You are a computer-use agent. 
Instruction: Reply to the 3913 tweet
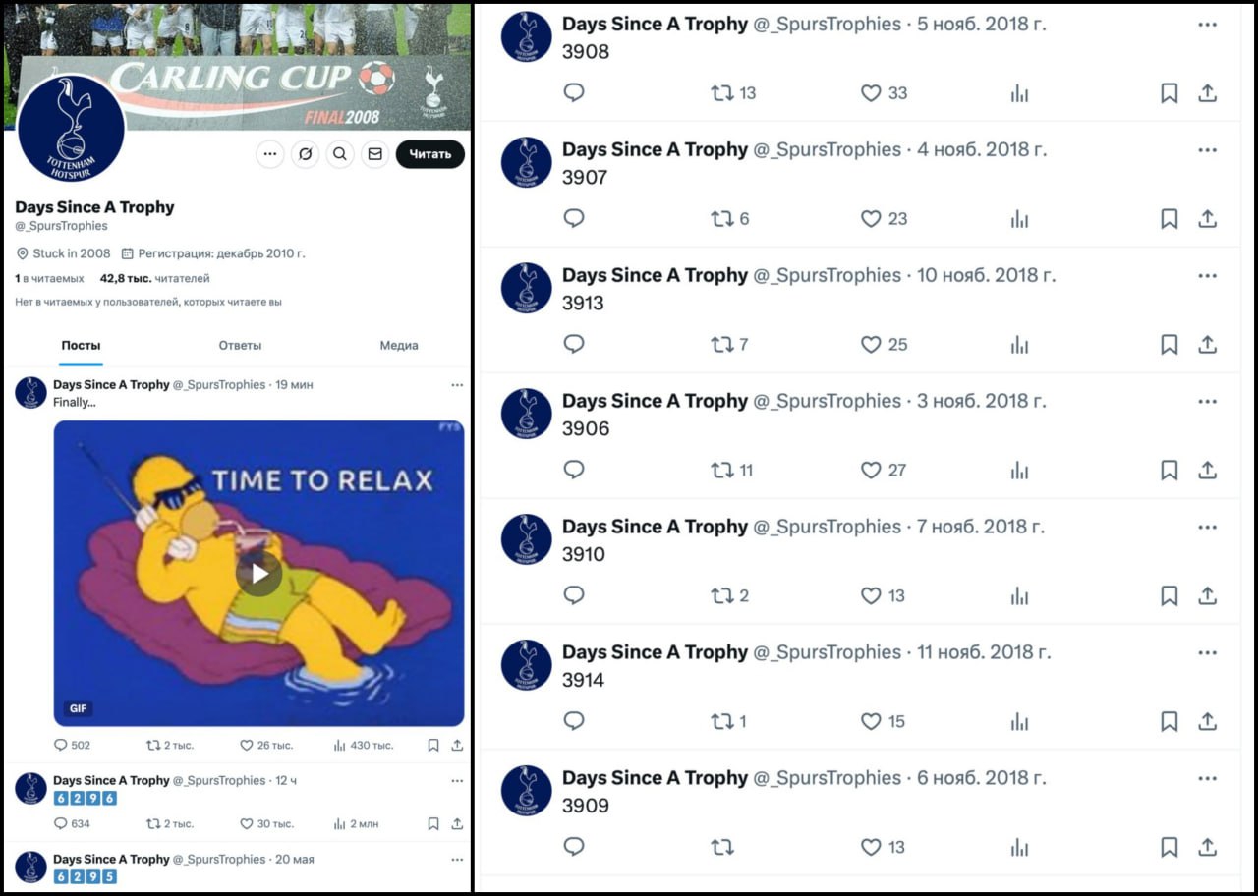click(x=574, y=345)
